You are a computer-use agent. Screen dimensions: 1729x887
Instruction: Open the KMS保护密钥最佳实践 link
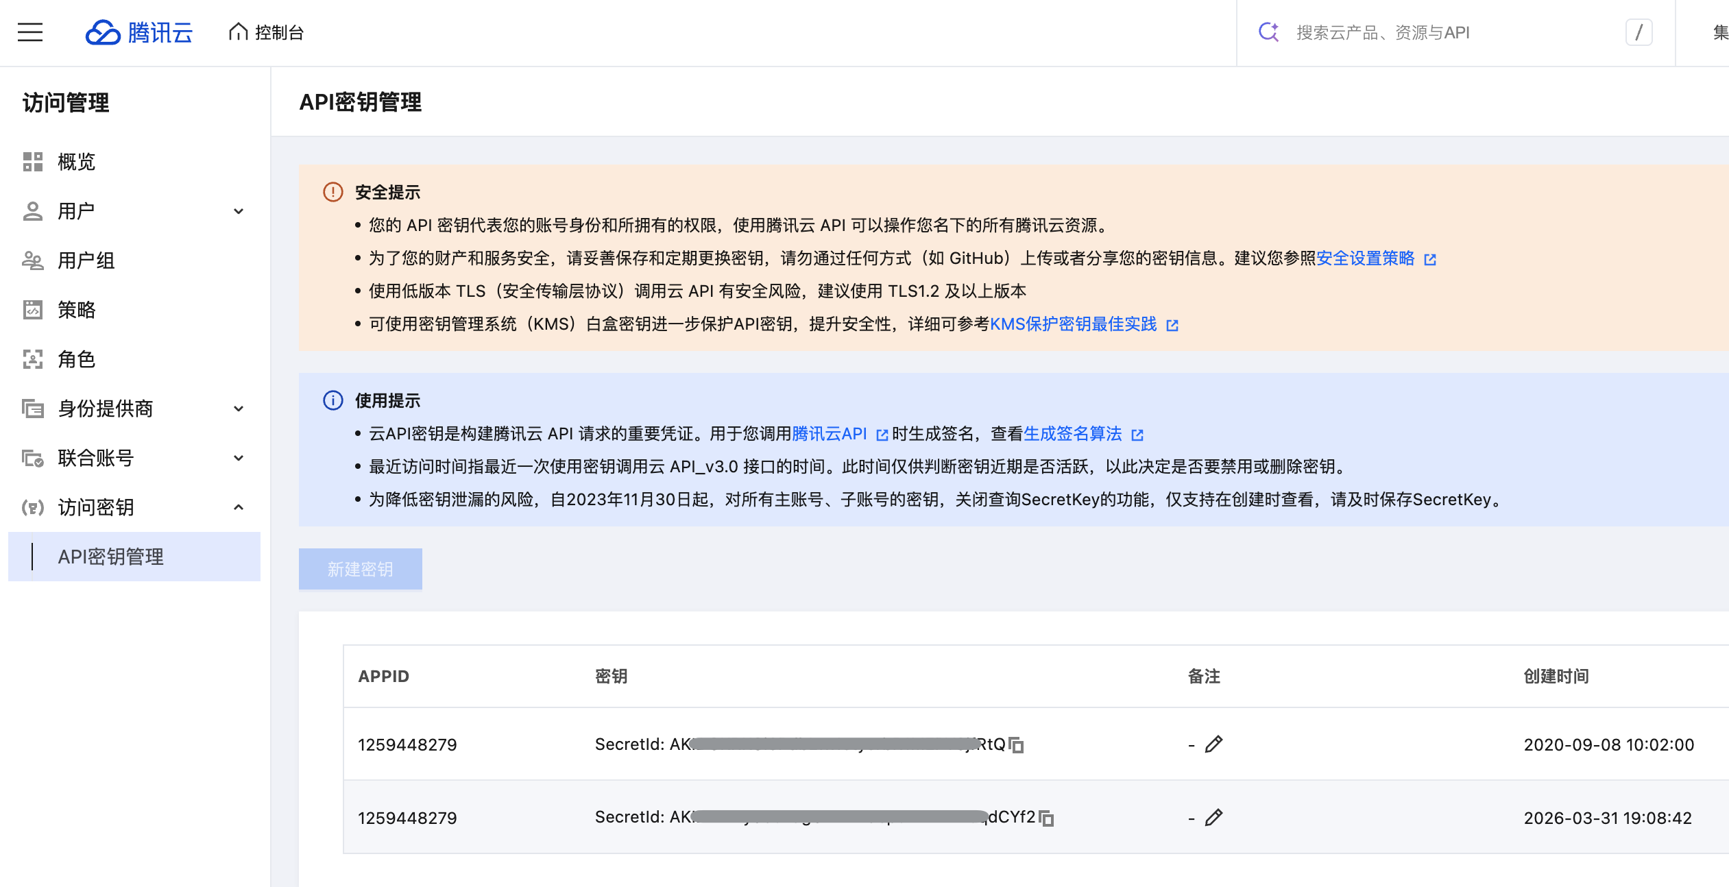click(1073, 324)
